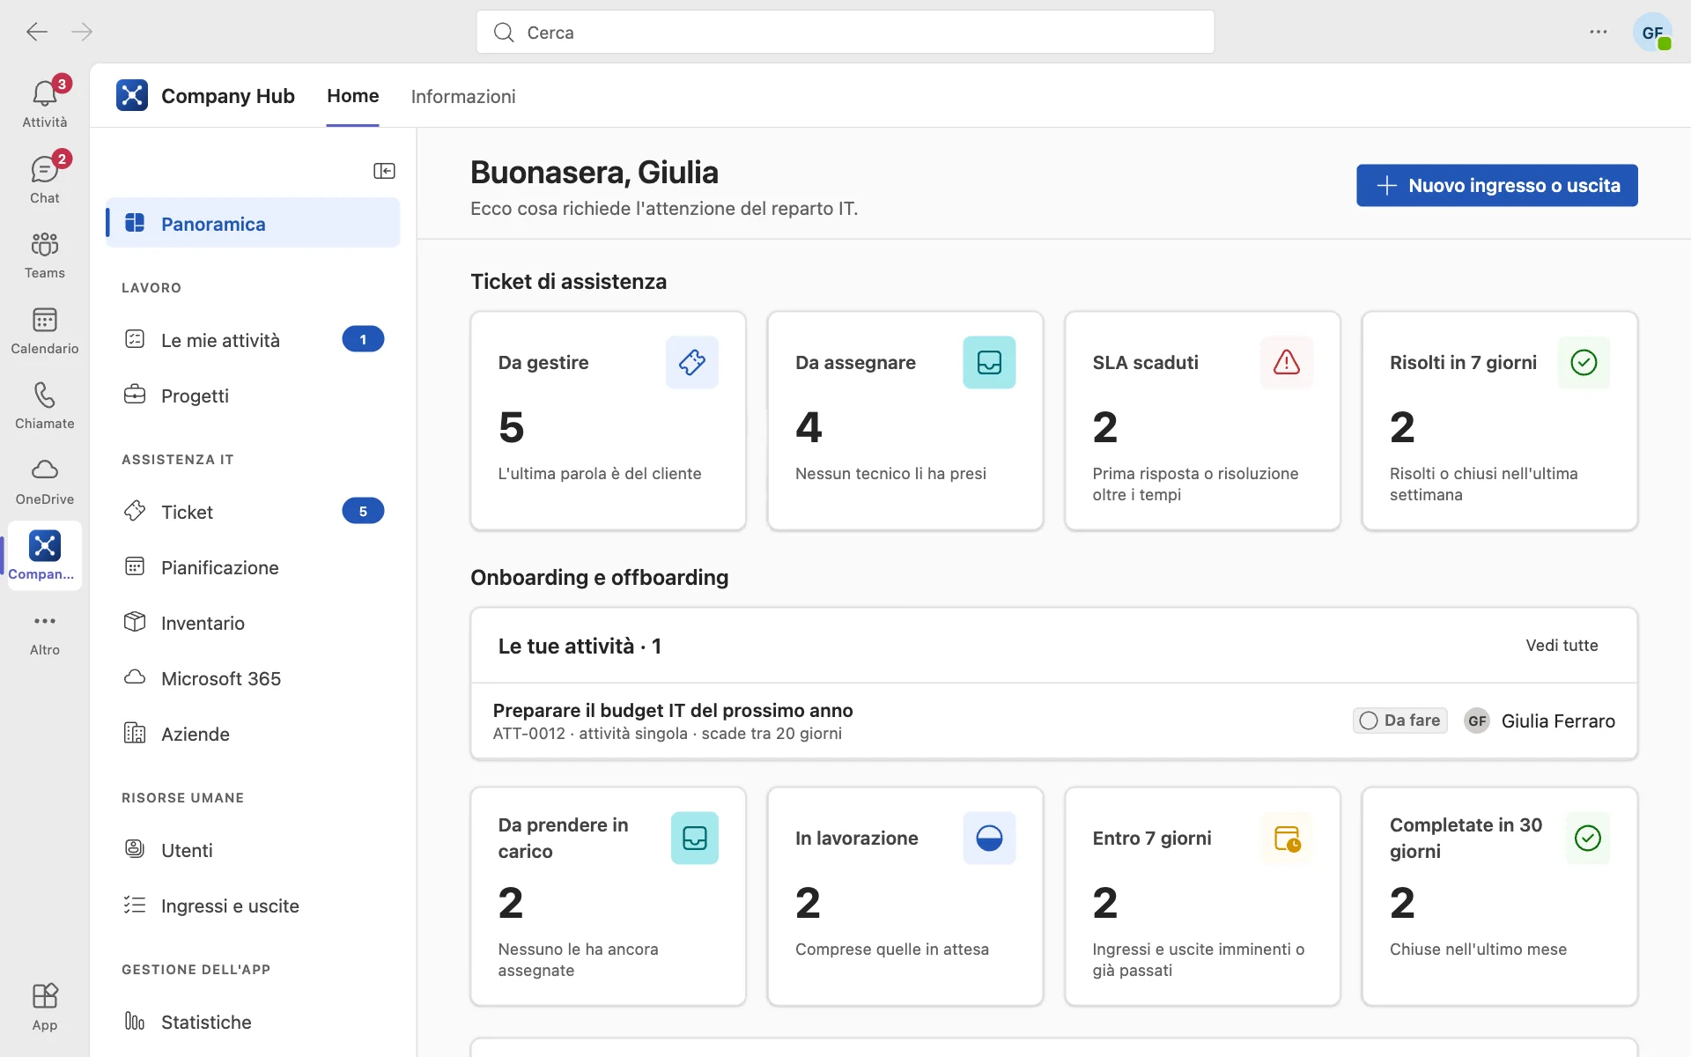Open the Risolti in 7 giorni card
The height and width of the screenshot is (1057, 1691).
[1500, 421]
